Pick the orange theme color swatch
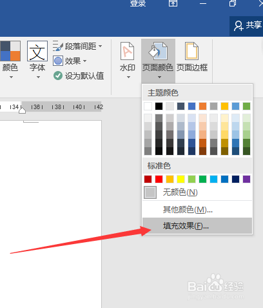The height and width of the screenshot is (308, 263). (202, 106)
